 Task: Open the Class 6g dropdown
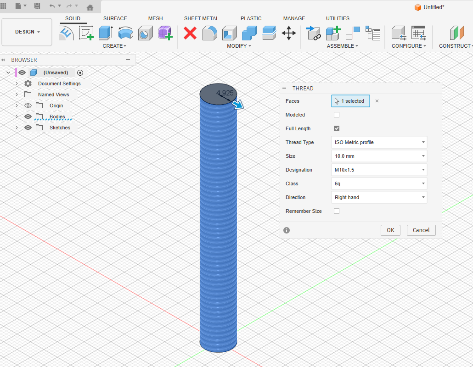379,183
